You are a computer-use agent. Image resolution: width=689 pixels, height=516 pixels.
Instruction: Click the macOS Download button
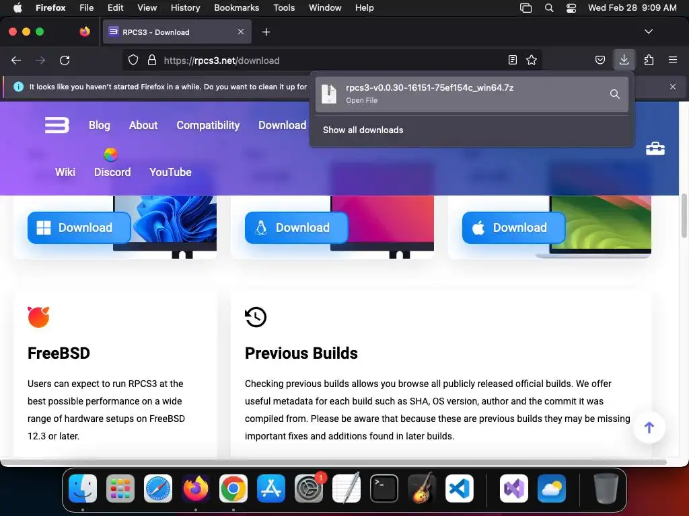click(513, 227)
